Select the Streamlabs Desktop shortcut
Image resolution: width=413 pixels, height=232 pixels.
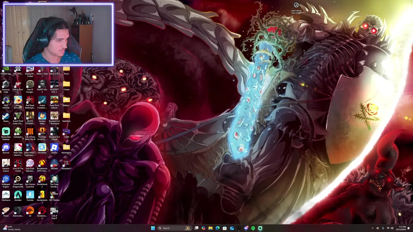click(6, 134)
